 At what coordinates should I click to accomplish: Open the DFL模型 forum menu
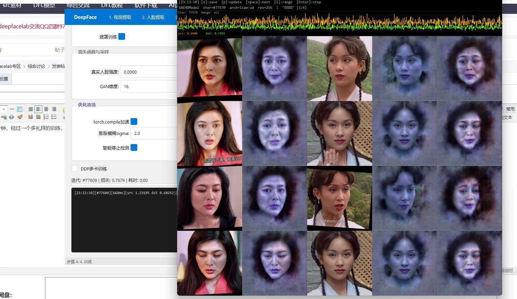point(44,5)
